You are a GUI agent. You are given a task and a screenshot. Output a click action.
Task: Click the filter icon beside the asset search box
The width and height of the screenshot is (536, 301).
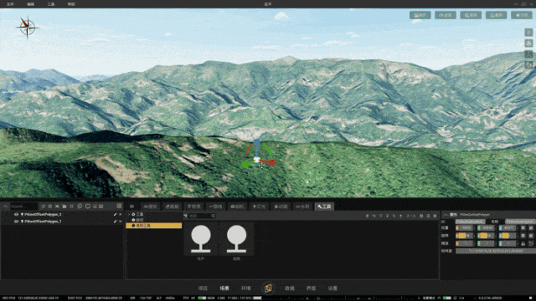(x=185, y=216)
